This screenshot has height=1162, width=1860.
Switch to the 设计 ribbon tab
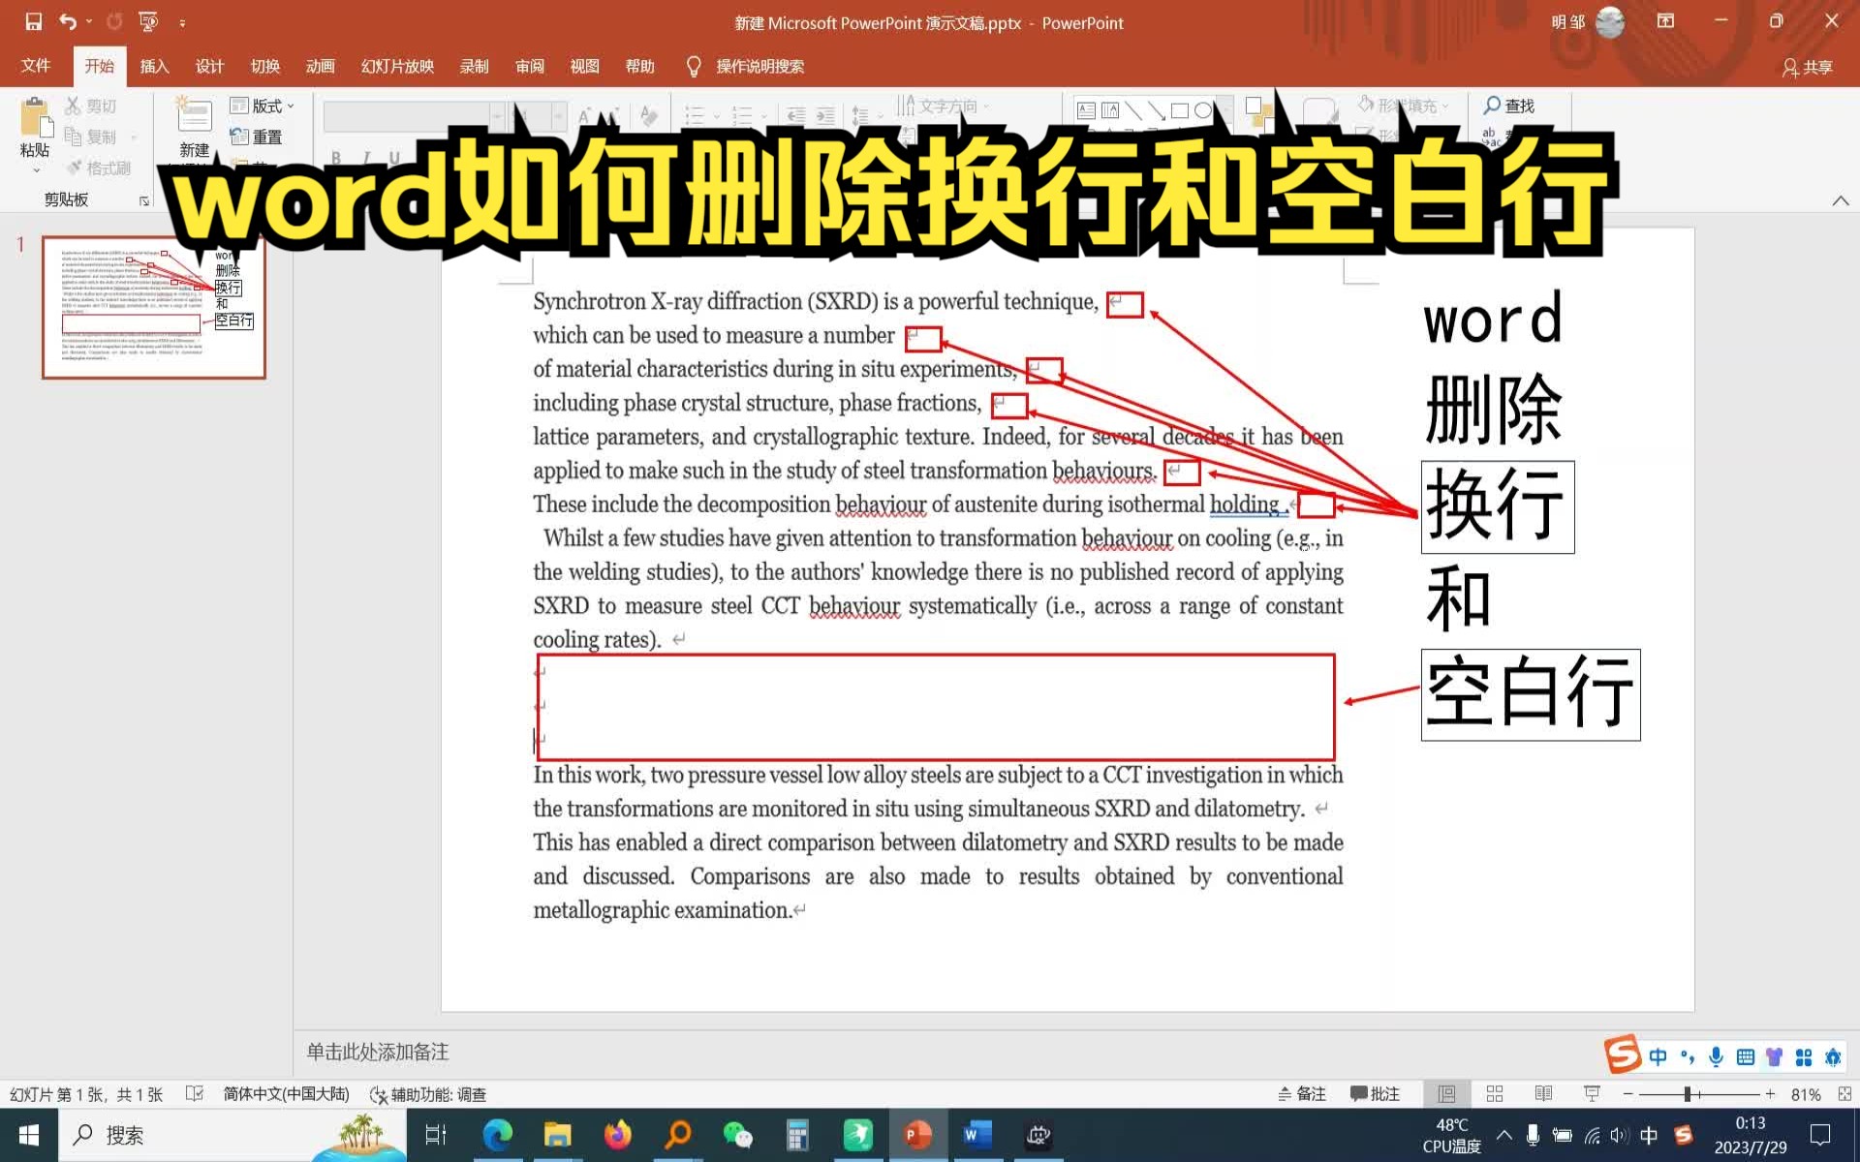(209, 66)
